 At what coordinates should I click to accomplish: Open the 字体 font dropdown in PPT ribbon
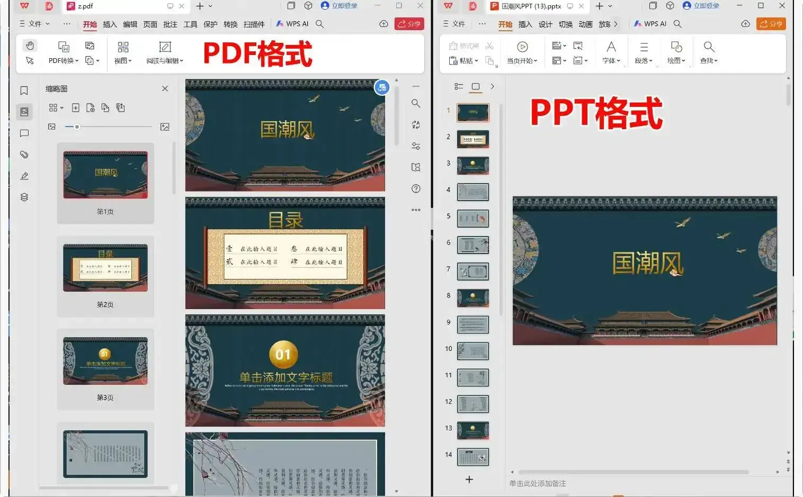611,60
